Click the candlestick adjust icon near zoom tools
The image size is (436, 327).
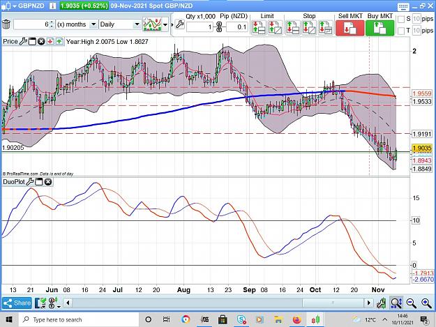tap(381, 303)
